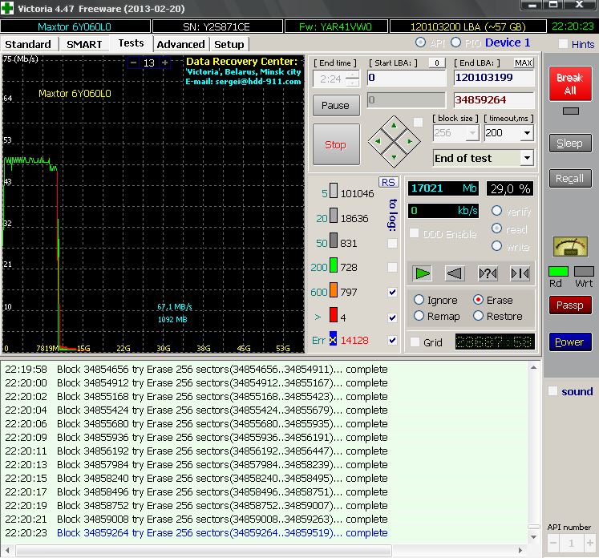599x558 pixels.
Task: Enable the Grid checkbox
Action: [415, 342]
